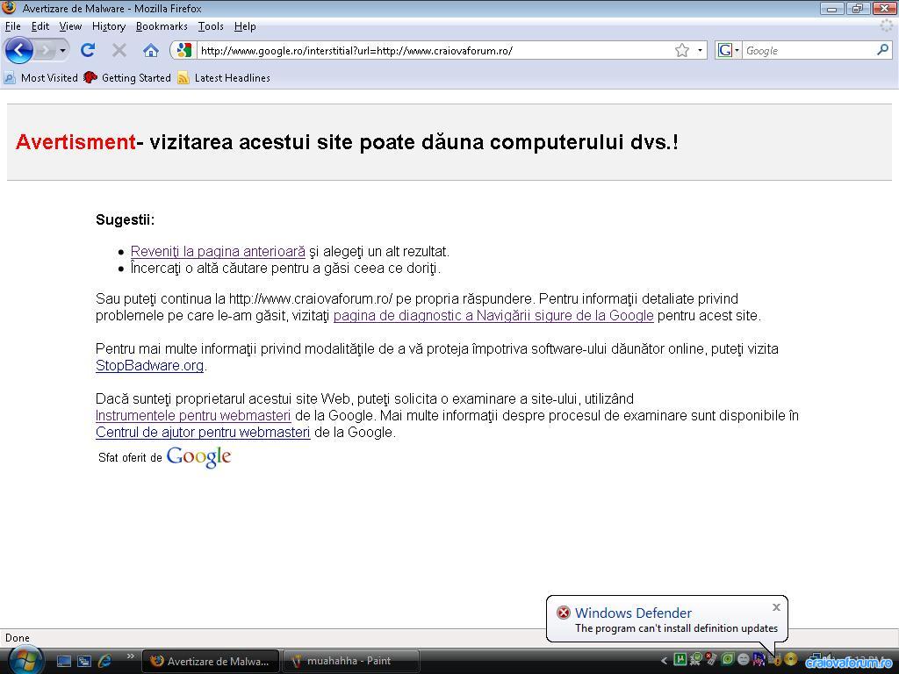Open Most Visited bookmarks folder
The image size is (899, 674).
point(40,78)
